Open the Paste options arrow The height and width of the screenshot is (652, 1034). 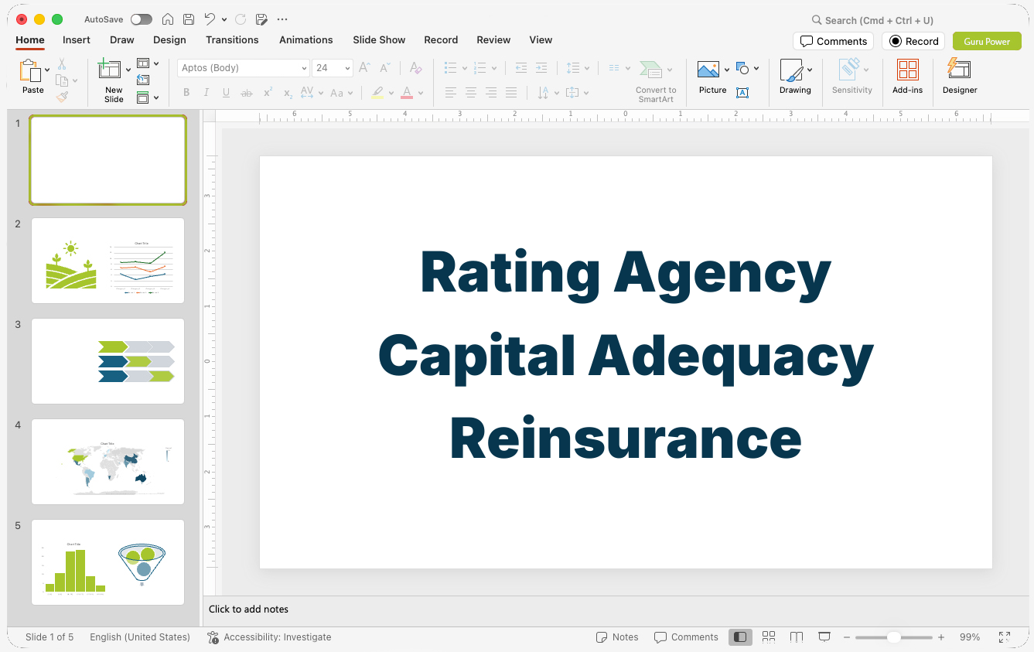point(47,70)
